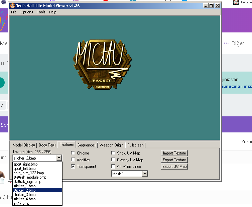Select ak47.bmp texture

(37, 203)
